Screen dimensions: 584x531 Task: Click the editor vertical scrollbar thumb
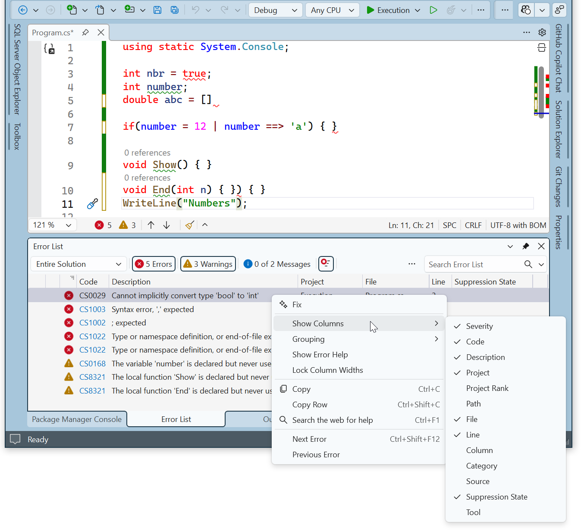click(541, 92)
